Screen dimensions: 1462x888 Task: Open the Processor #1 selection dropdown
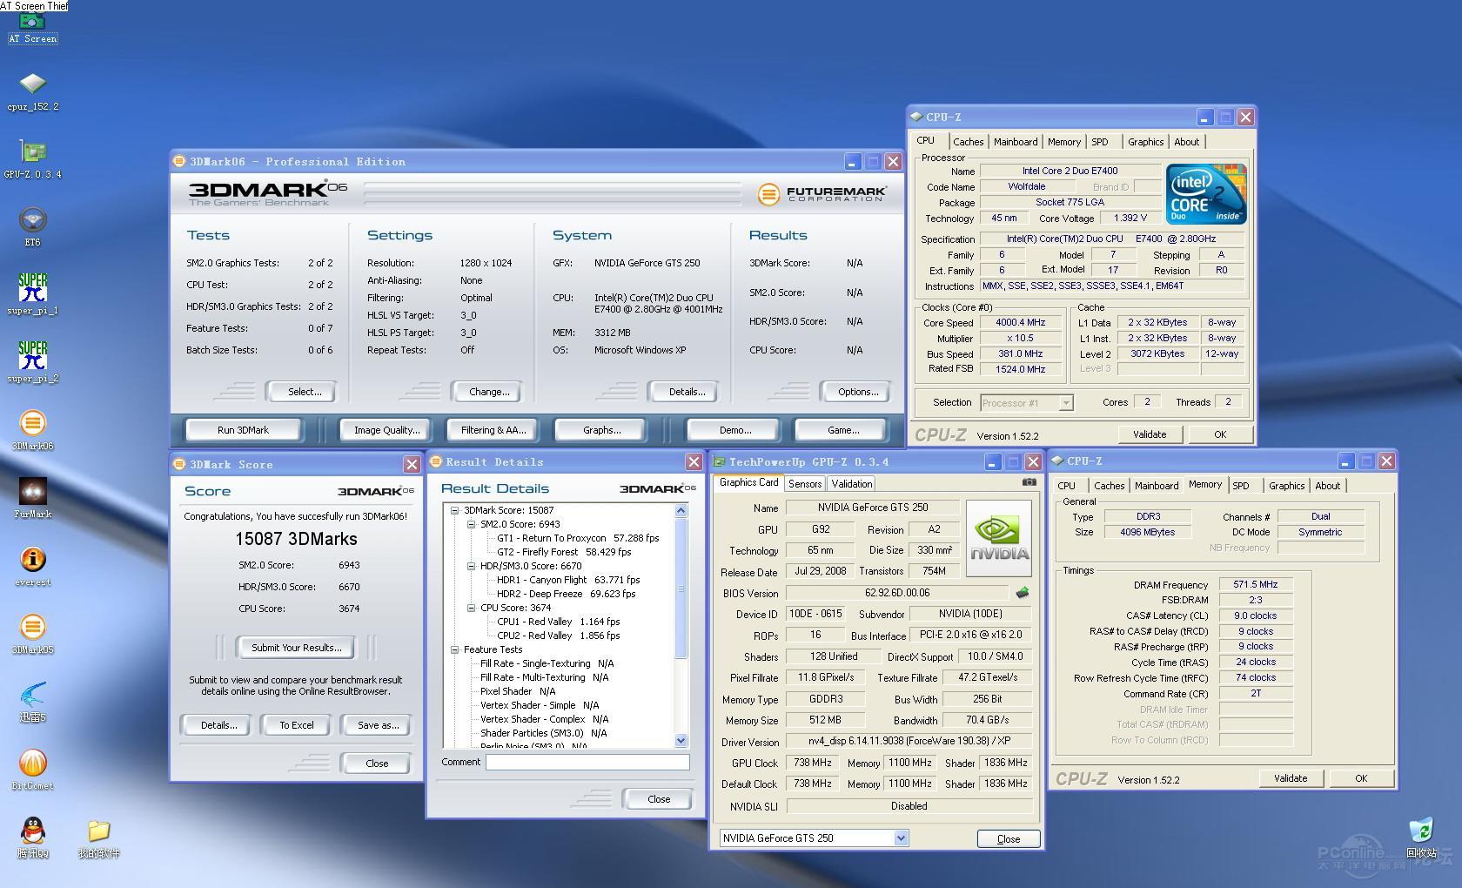coord(1065,403)
